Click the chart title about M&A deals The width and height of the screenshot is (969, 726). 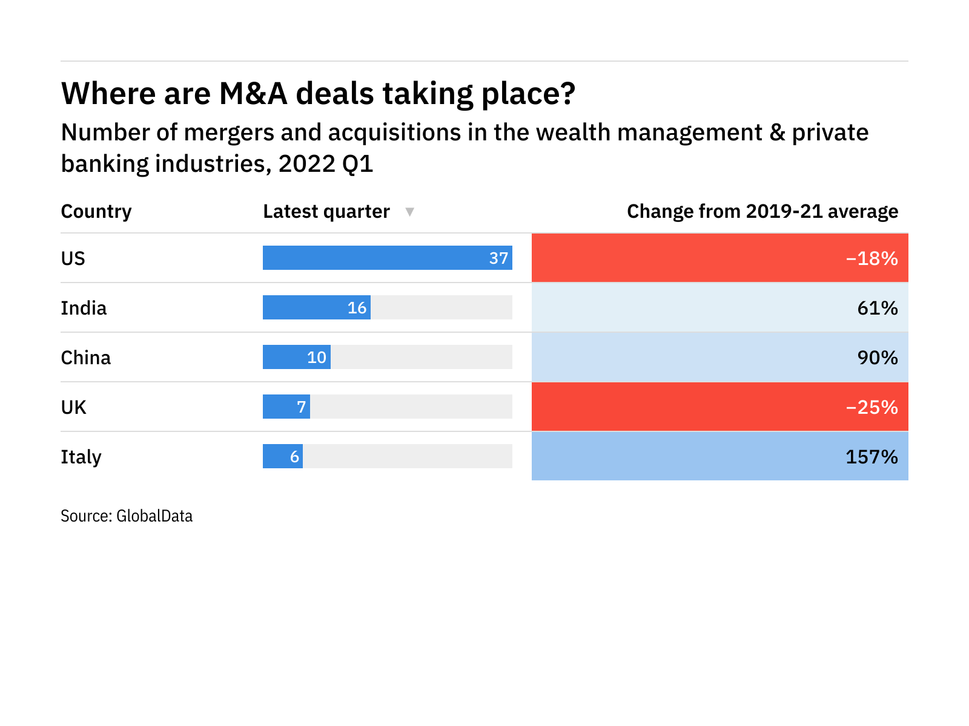318,94
